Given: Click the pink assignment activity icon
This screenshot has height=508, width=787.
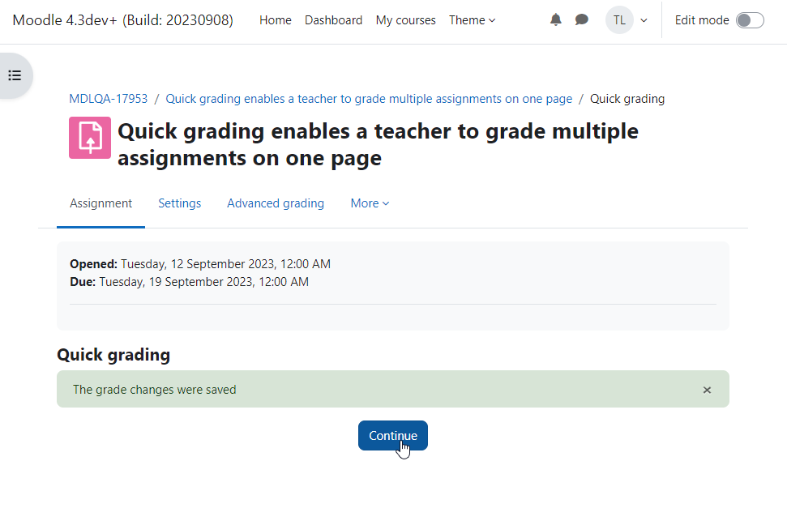Looking at the screenshot, I should point(90,138).
